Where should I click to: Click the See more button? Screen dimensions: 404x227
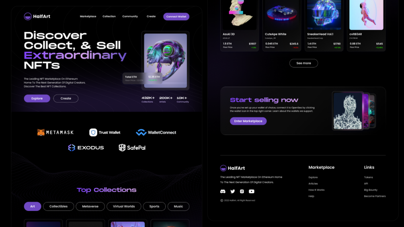coord(304,63)
